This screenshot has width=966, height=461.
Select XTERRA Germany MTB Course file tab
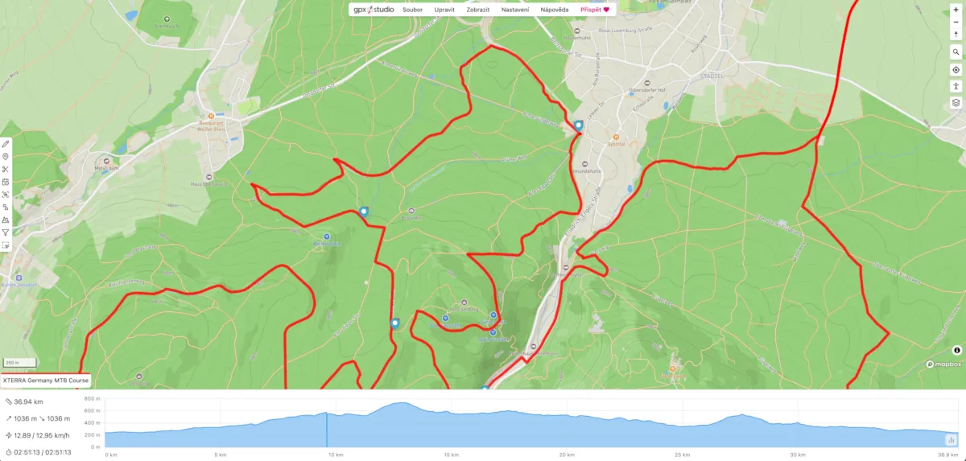45,381
